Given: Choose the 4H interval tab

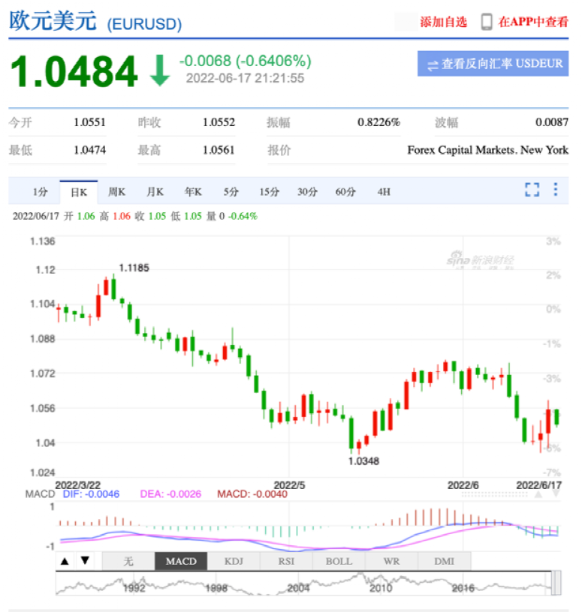Looking at the screenshot, I should coord(384,192).
